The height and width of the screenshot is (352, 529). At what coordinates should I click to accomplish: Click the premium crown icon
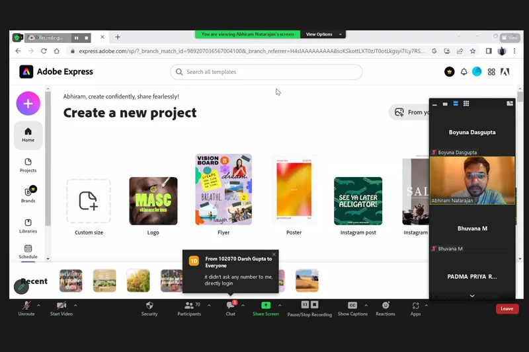pyautogui.click(x=449, y=72)
